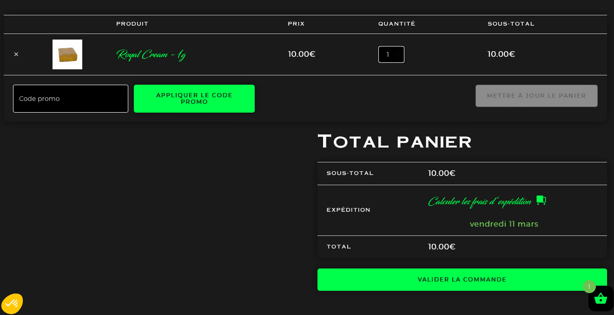614x315 pixels.
Task: Focus the quantity field showing 1
Action: click(x=391, y=54)
